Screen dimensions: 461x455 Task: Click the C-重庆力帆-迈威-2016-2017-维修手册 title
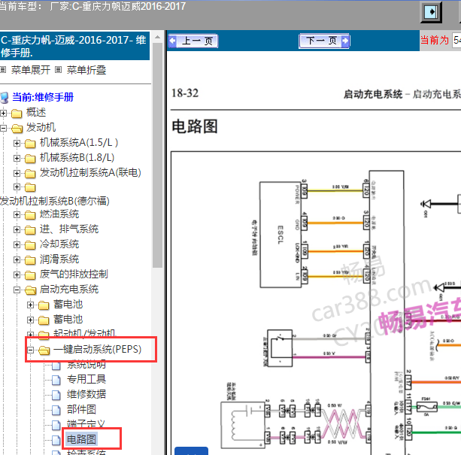coord(74,46)
